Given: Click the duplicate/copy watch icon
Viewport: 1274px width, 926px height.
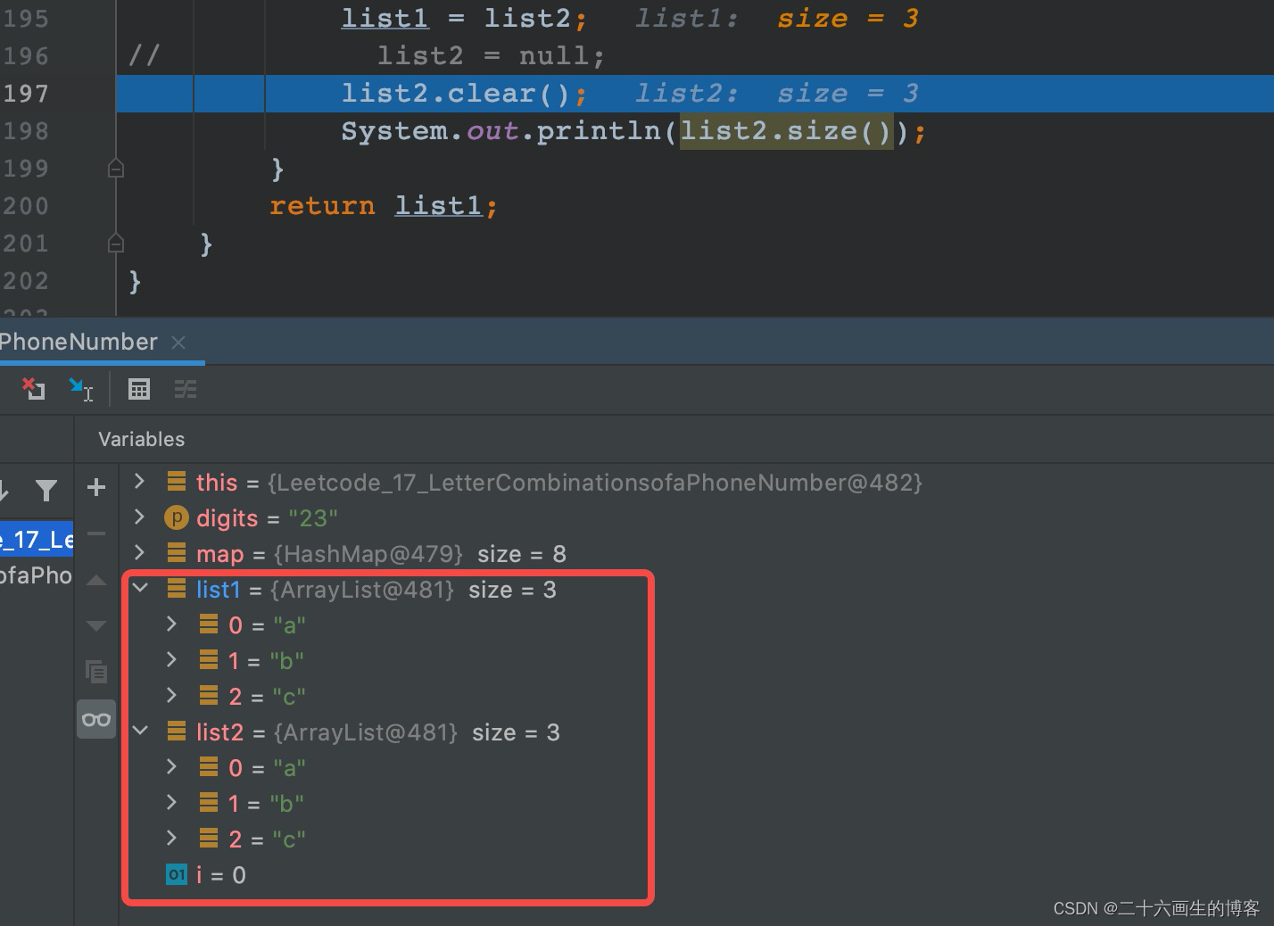Looking at the screenshot, I should pos(96,671).
